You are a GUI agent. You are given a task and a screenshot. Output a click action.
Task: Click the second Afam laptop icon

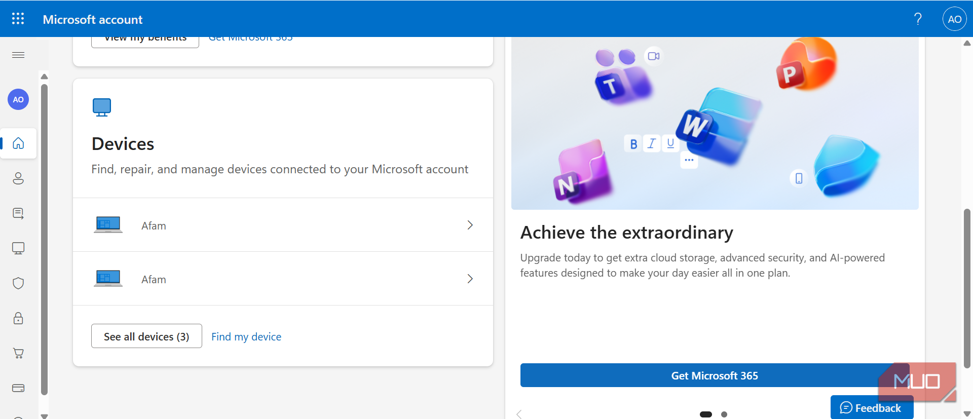point(108,279)
